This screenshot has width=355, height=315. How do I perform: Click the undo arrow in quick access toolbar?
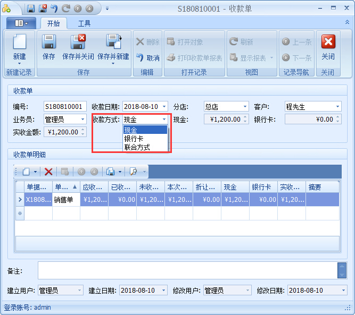click(54, 8)
